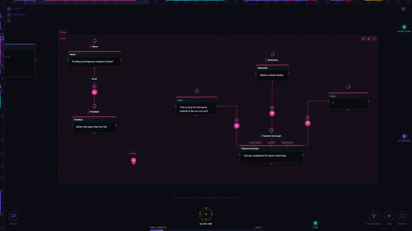Delete the group via trash icon
This screenshot has width=412, height=231.
(x=374, y=39)
